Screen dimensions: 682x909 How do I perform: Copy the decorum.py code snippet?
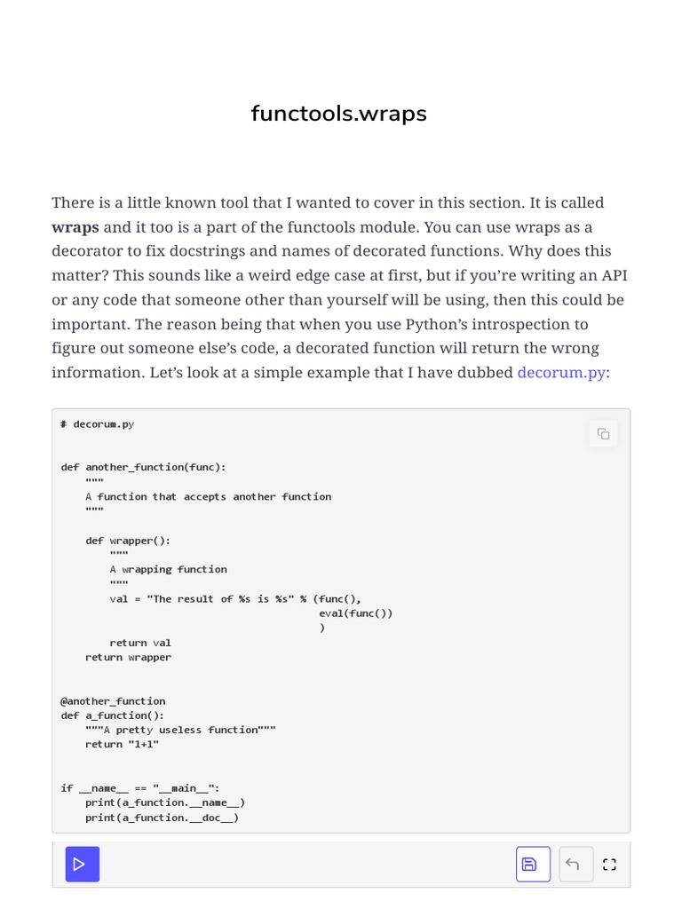603,433
